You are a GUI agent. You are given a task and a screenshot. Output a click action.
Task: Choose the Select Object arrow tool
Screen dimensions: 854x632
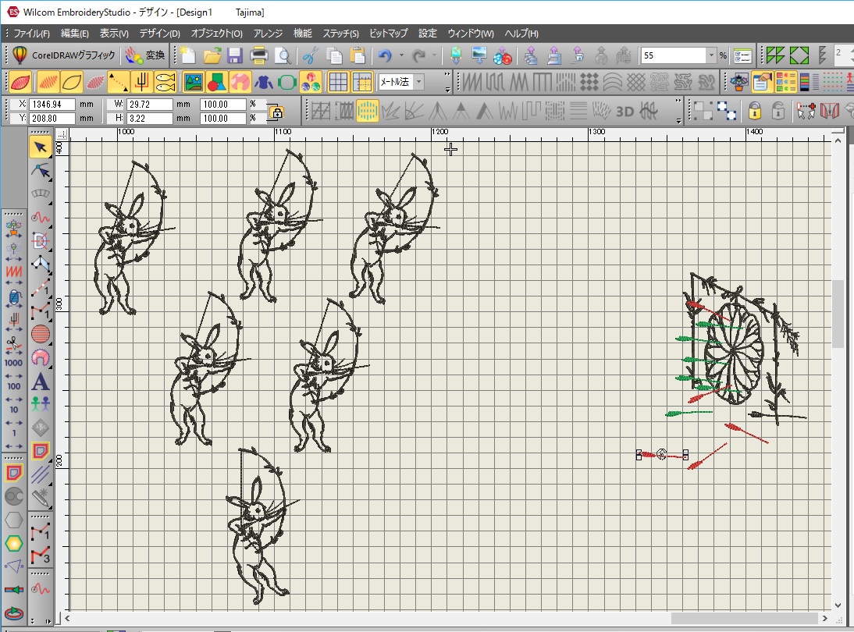pyautogui.click(x=41, y=147)
